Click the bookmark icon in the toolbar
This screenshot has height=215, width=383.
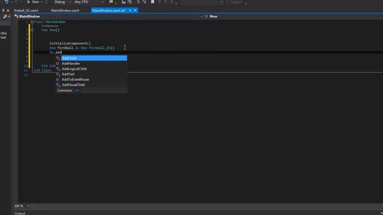(153, 2)
